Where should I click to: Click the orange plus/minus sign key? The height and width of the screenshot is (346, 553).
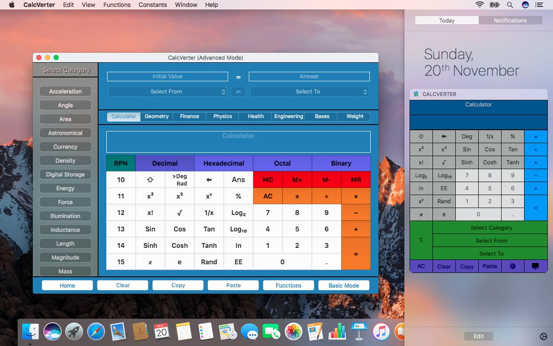pyautogui.click(x=297, y=196)
